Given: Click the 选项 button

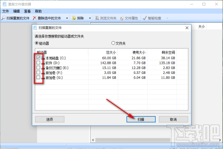Looking at the screenshot, I should tap(50, 120).
